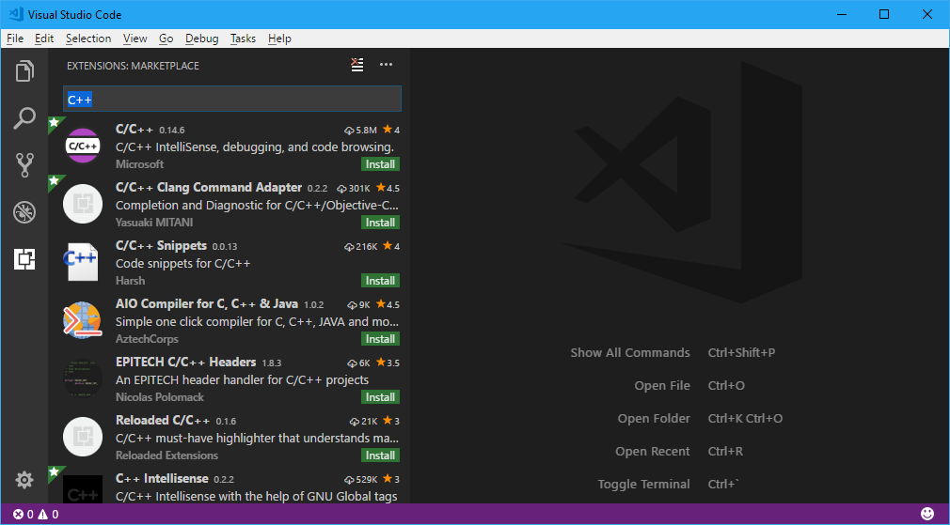950x525 pixels.
Task: Click the Microsoft C/C++ extension icon
Action: [83, 146]
